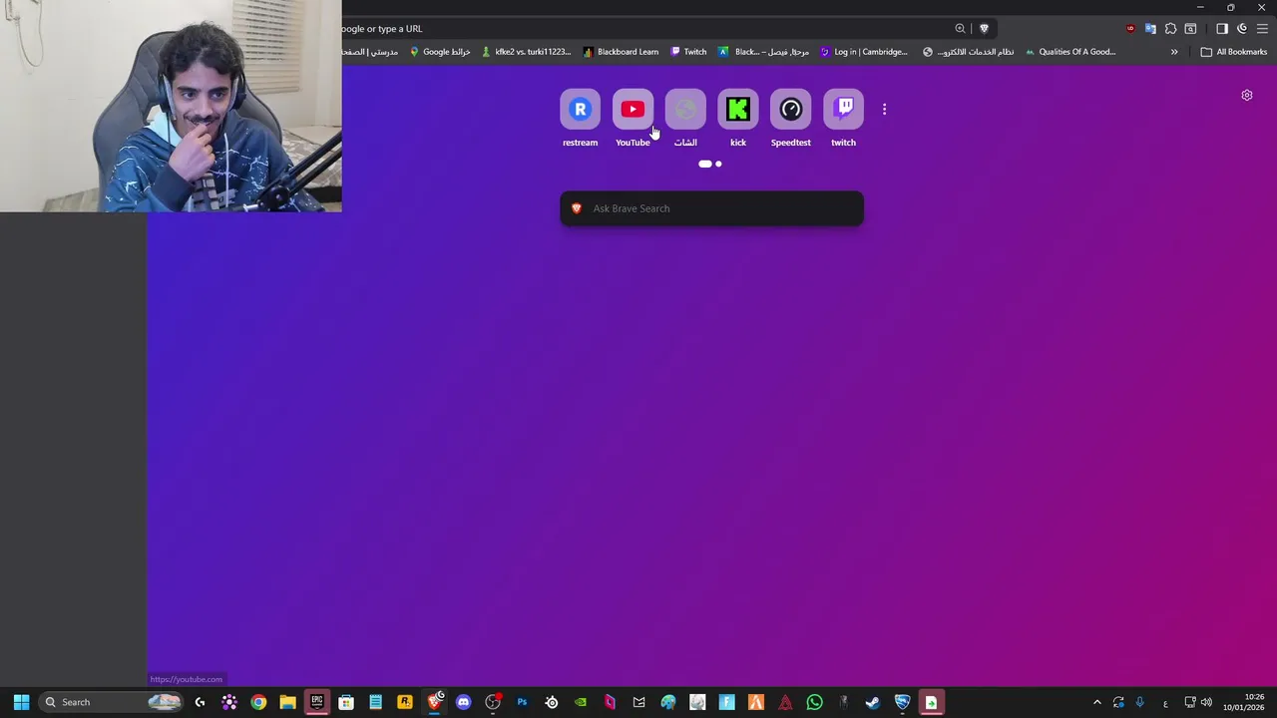Open Steam from taskbar
1277x718 pixels.
pos(873,702)
